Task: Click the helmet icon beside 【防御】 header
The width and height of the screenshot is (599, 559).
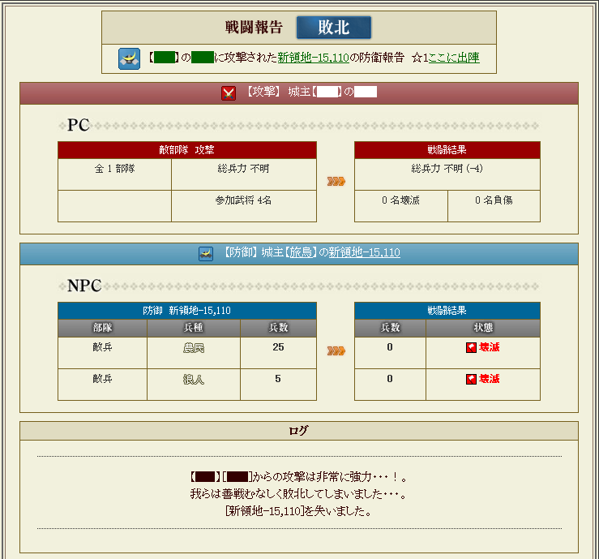Action: point(206,253)
